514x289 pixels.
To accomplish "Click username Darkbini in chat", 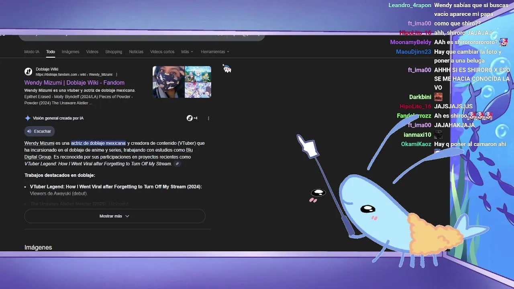I will [x=420, y=97].
